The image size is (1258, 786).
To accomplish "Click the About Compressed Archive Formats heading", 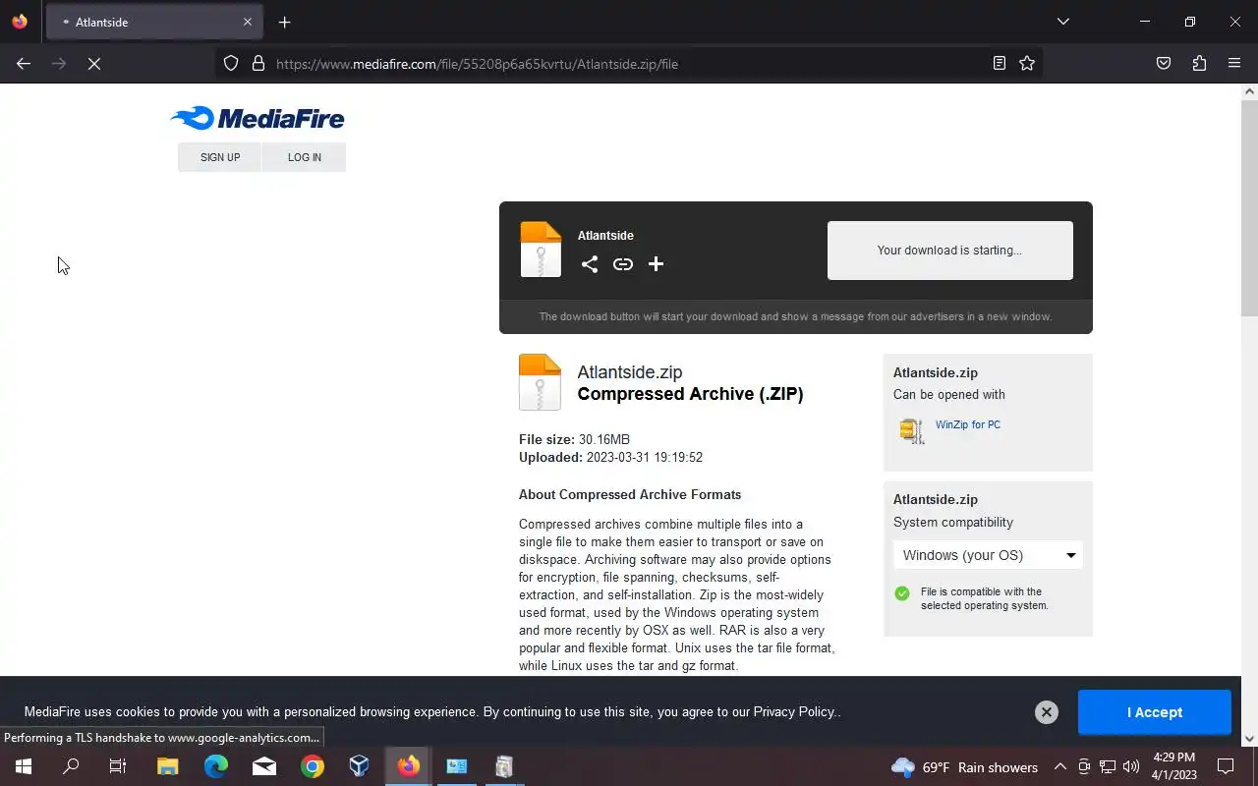I will 630,494.
